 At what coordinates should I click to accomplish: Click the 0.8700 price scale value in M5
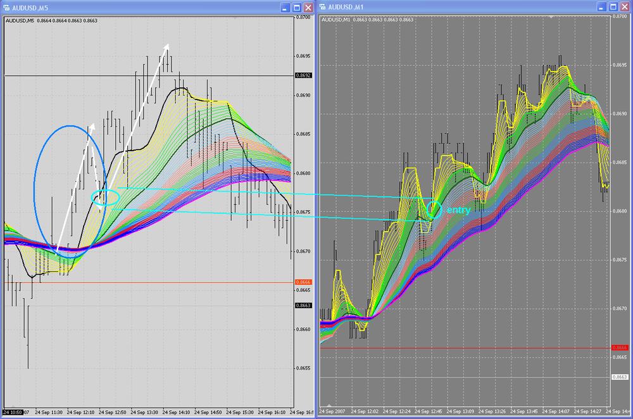(303, 17)
